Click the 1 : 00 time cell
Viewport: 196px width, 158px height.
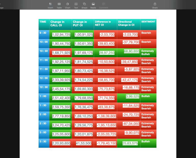pos(44,98)
